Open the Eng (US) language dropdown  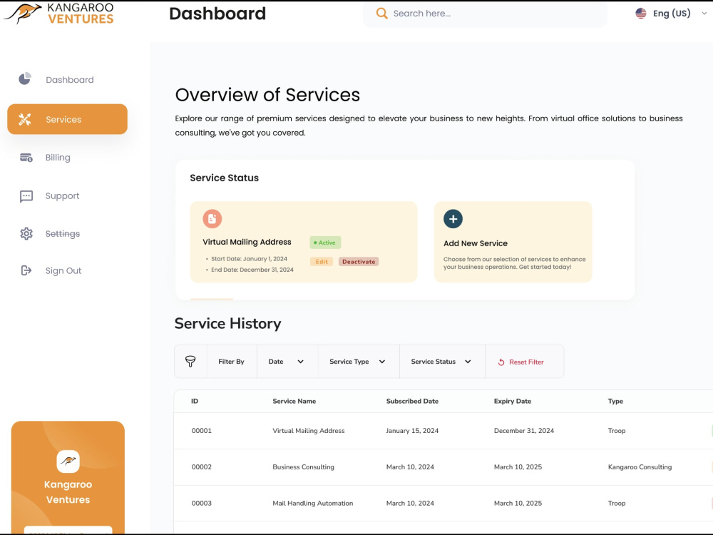pyautogui.click(x=671, y=13)
